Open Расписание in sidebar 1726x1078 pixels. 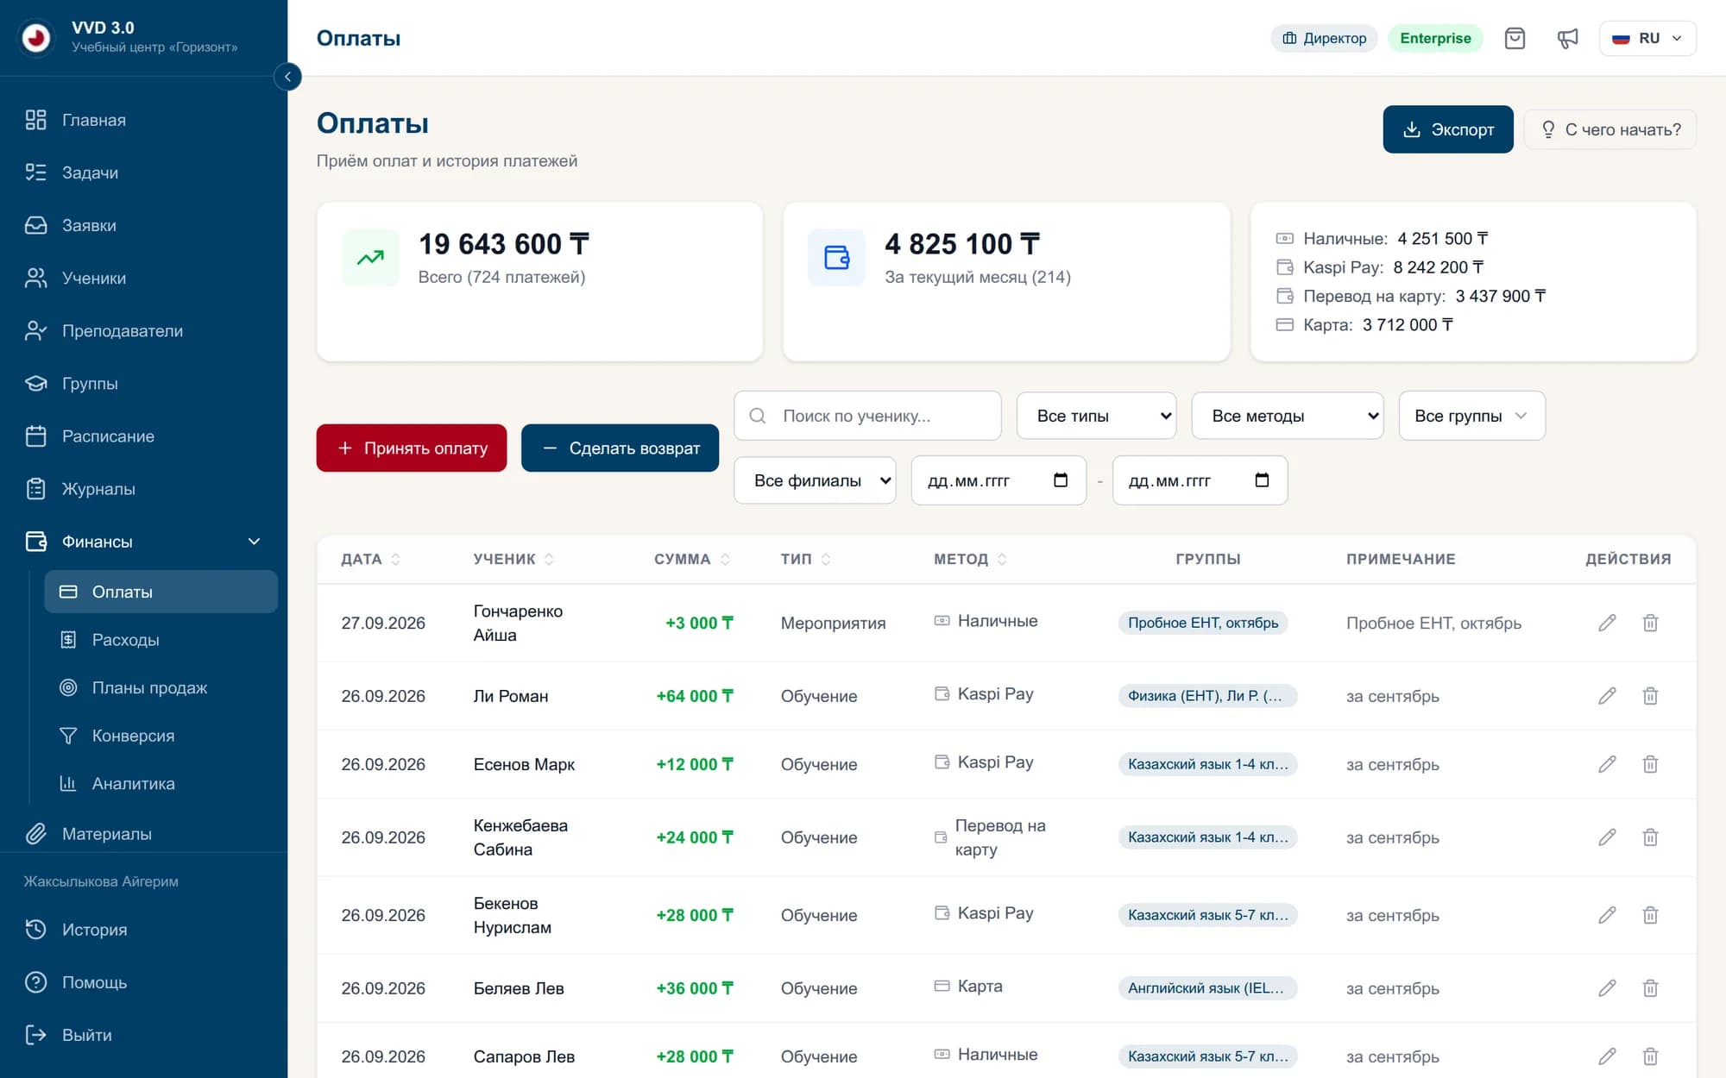[143, 436]
